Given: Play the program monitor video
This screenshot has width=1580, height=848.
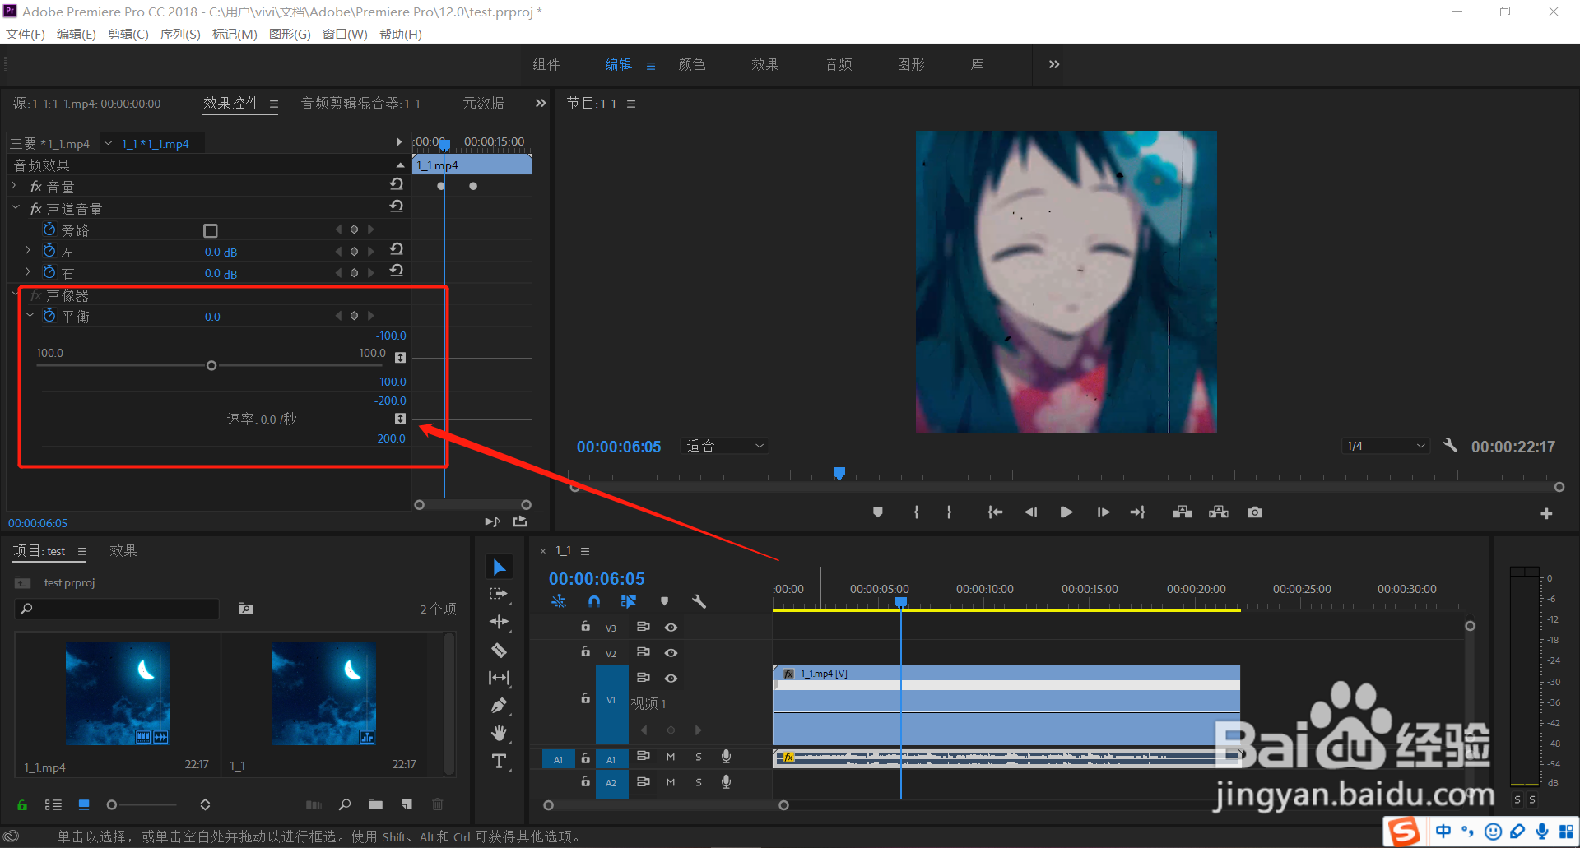Looking at the screenshot, I should pyautogui.click(x=1066, y=512).
